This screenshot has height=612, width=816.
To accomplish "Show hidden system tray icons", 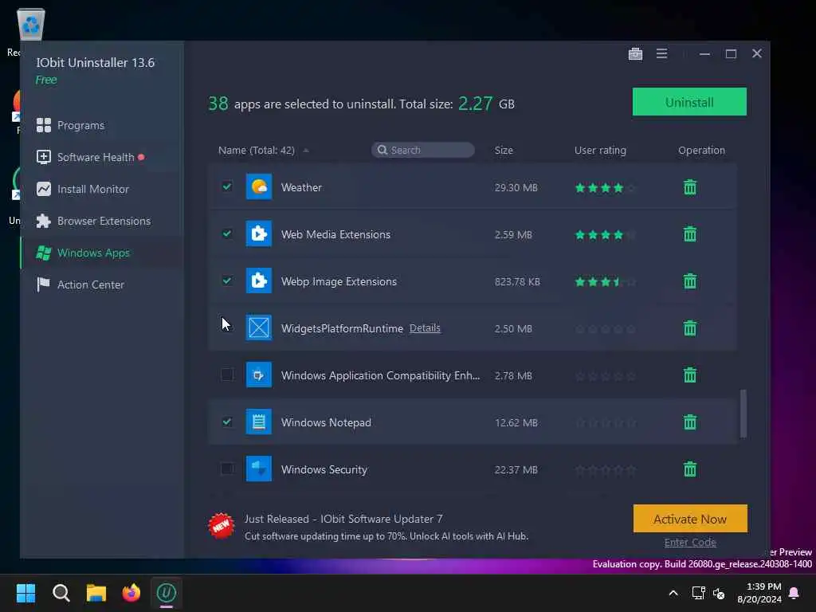I will [x=673, y=593].
